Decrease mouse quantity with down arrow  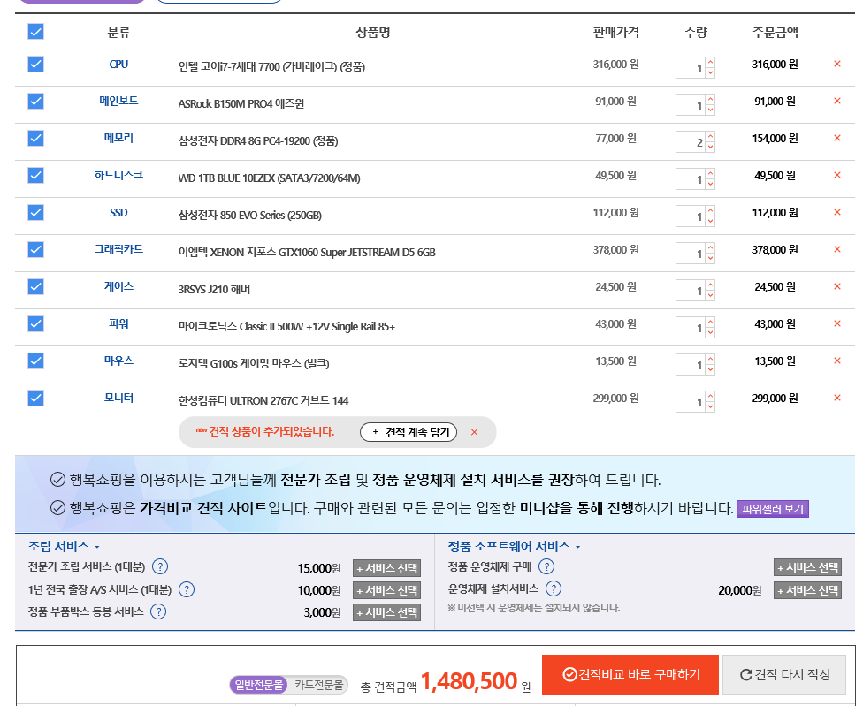pos(711,369)
